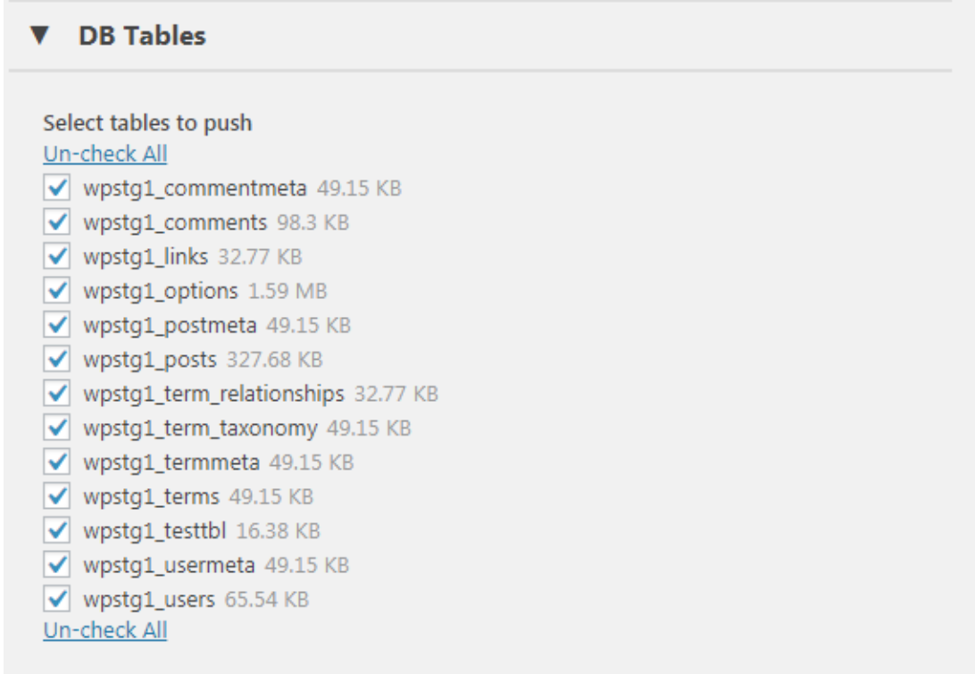Viewport: 975px width, 674px height.
Task: Toggle the wpstg1_posts checkbox
Action: pos(57,360)
